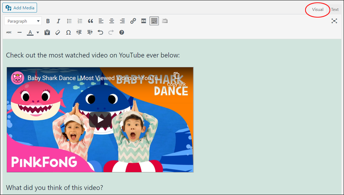Increase paragraph indent
344x195 pixels.
[90, 32]
